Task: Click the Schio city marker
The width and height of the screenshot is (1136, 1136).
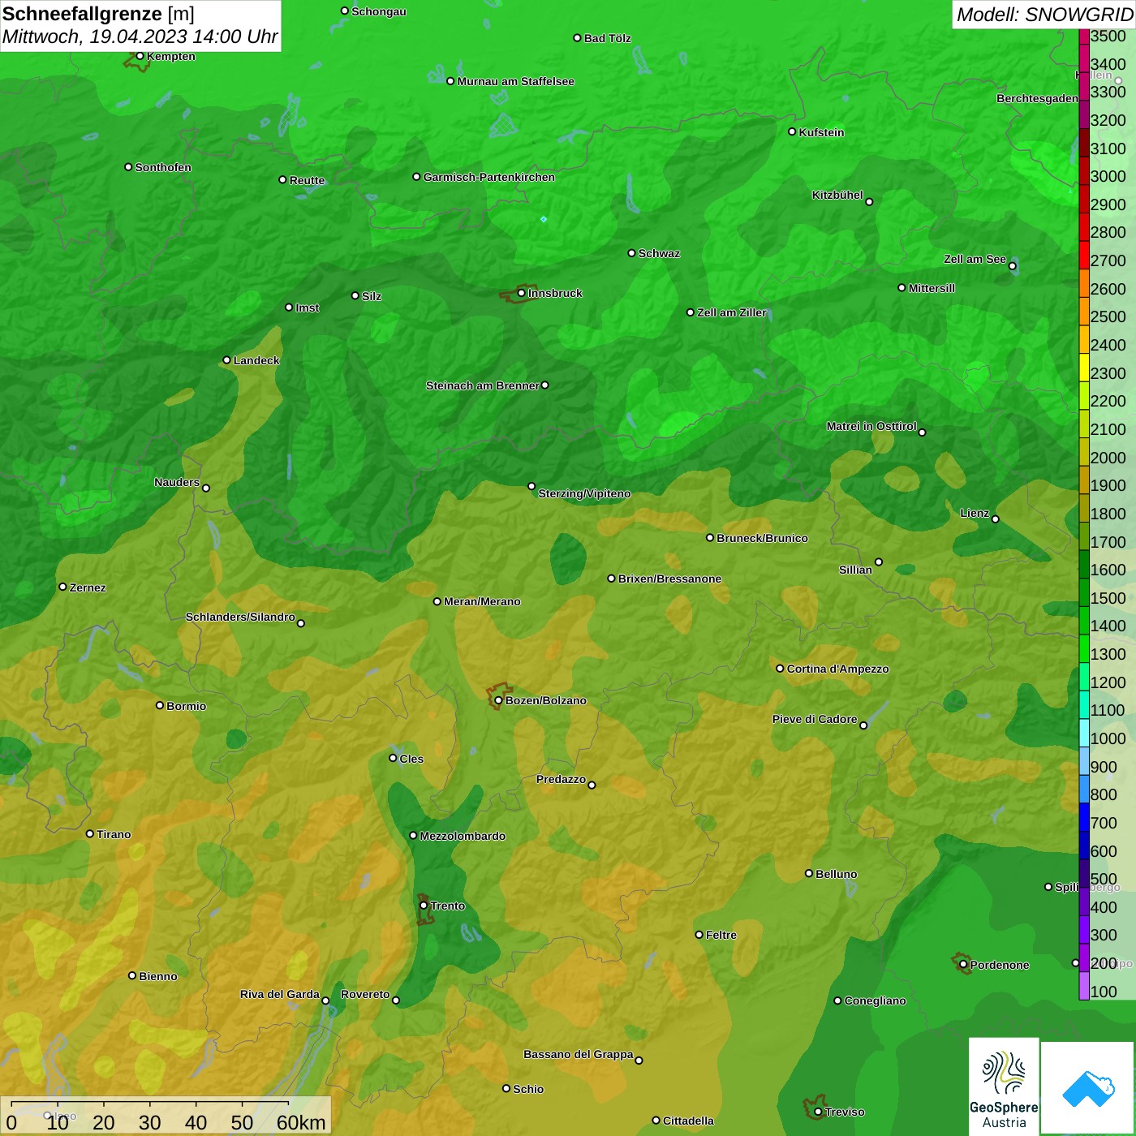Action: click(506, 1089)
